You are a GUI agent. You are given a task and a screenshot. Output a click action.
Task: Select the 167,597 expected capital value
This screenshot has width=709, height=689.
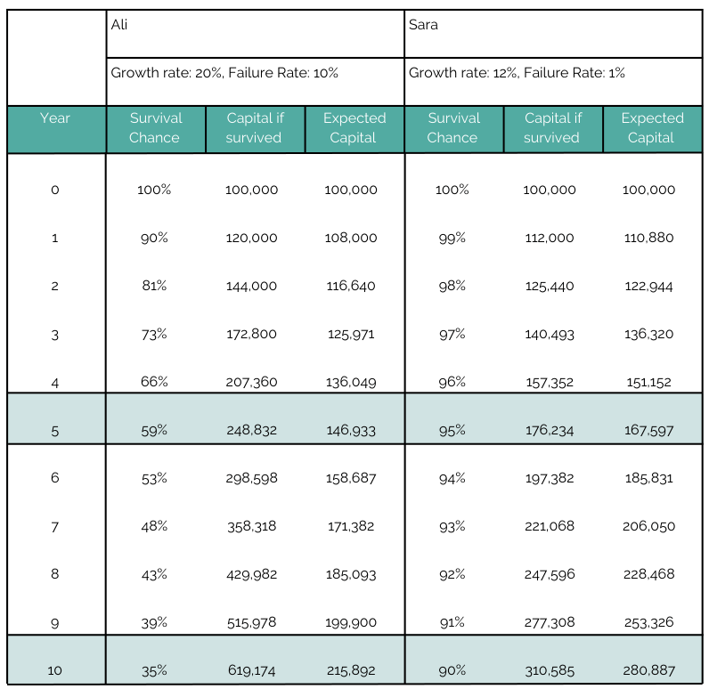click(x=650, y=430)
